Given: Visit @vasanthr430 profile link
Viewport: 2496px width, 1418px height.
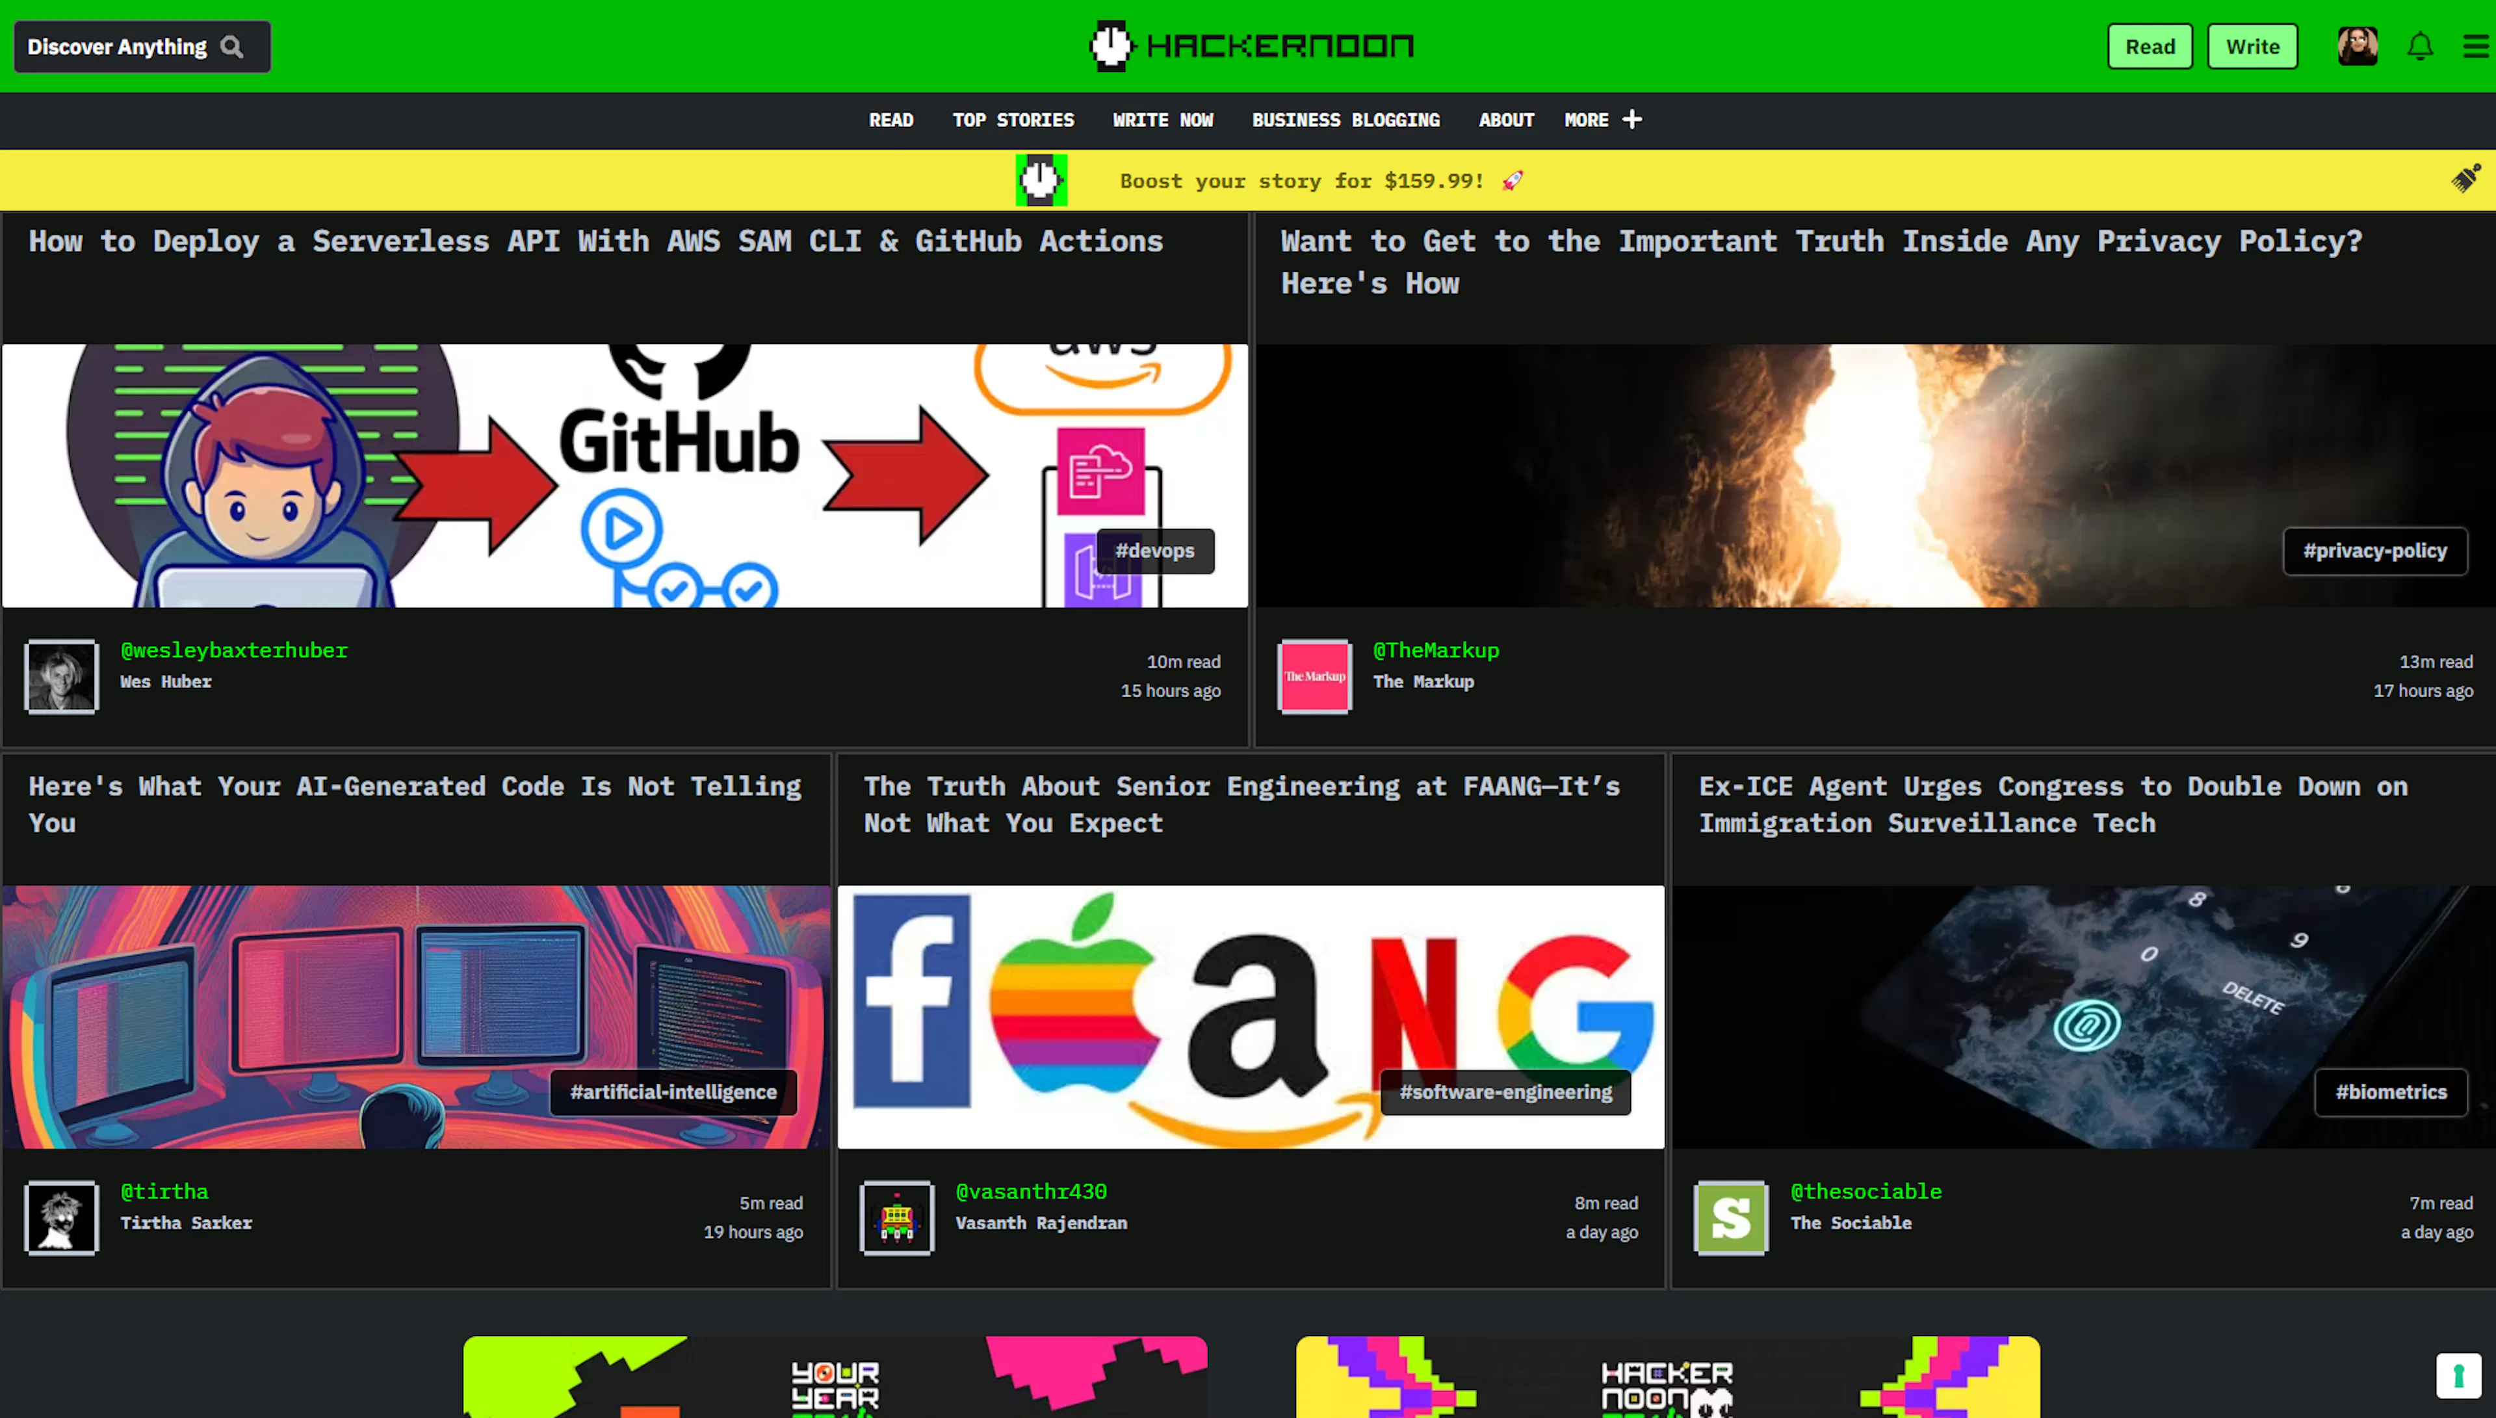Looking at the screenshot, I should pyautogui.click(x=1031, y=1192).
